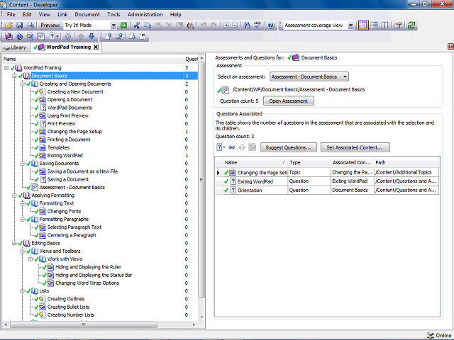Click link icon in Questions Associated toolbar
Viewport: 454px width, 340px height.
232,147
